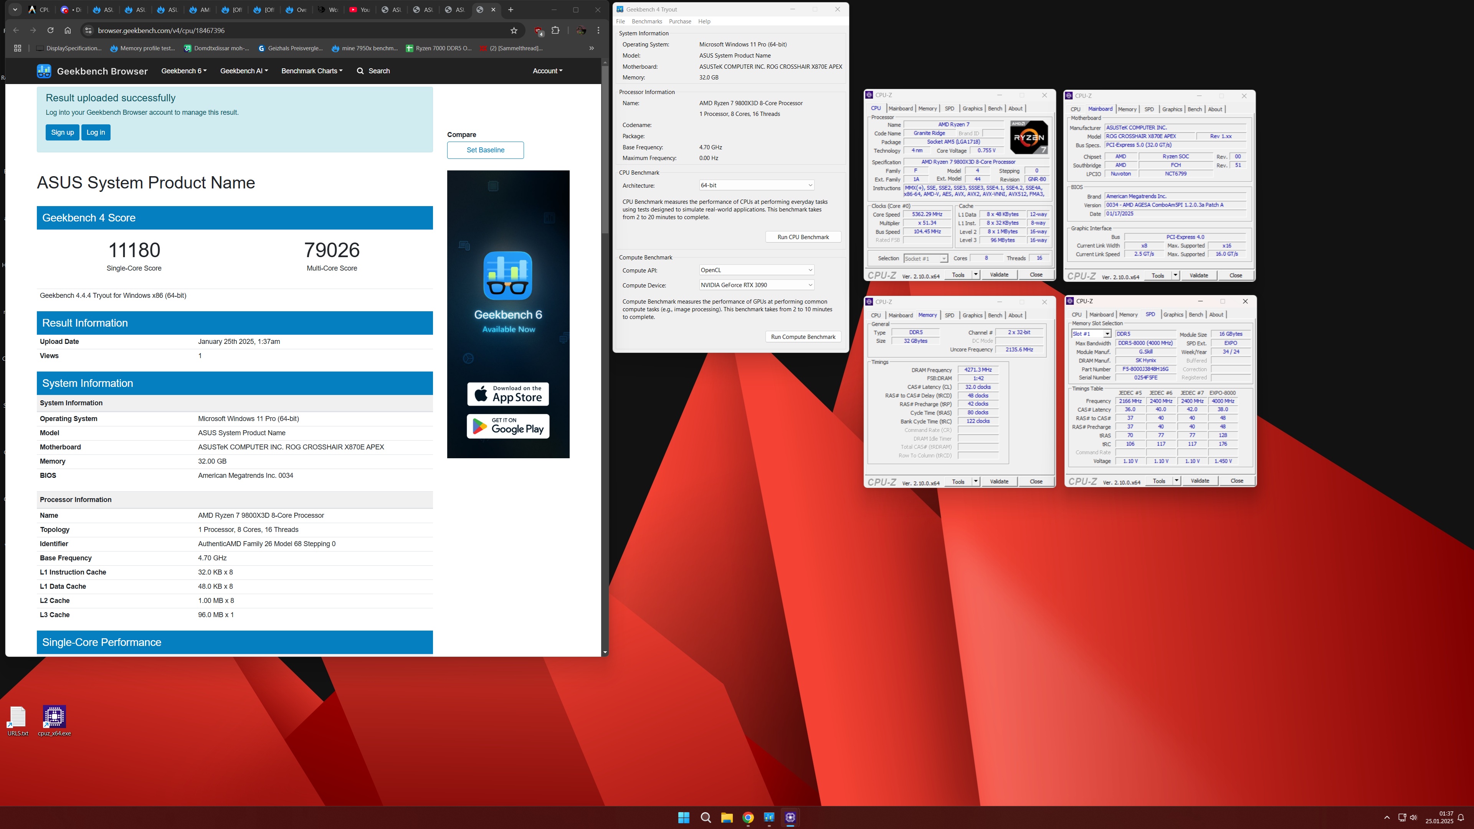Click the browser page vertical scrollbar
1474x829 pixels.
605,150
